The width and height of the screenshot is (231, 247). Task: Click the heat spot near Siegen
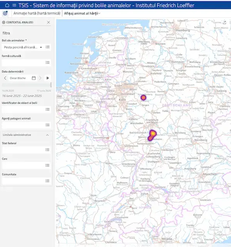coord(143,97)
